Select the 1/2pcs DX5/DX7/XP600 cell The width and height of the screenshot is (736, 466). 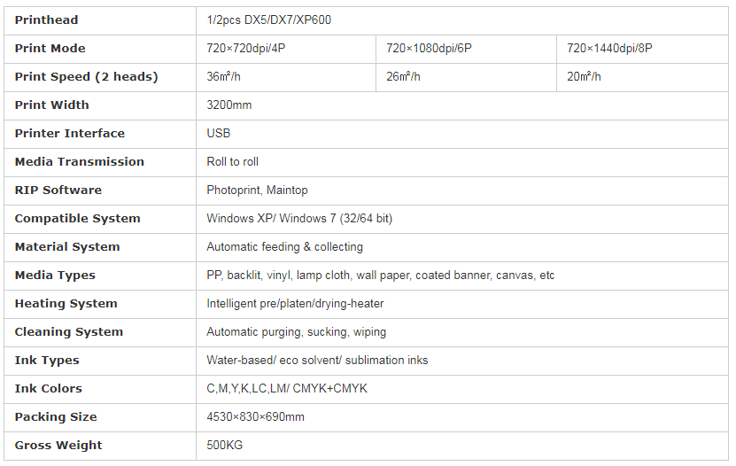point(461,20)
